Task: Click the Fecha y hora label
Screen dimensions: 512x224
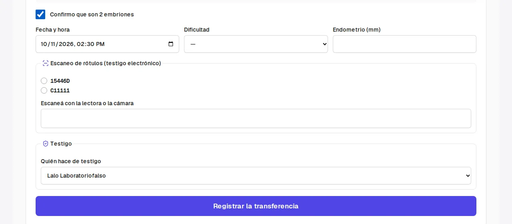Action: tap(52, 30)
